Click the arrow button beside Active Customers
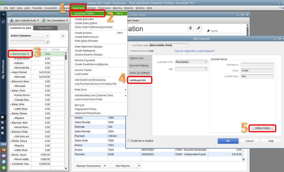 tap(63, 36)
